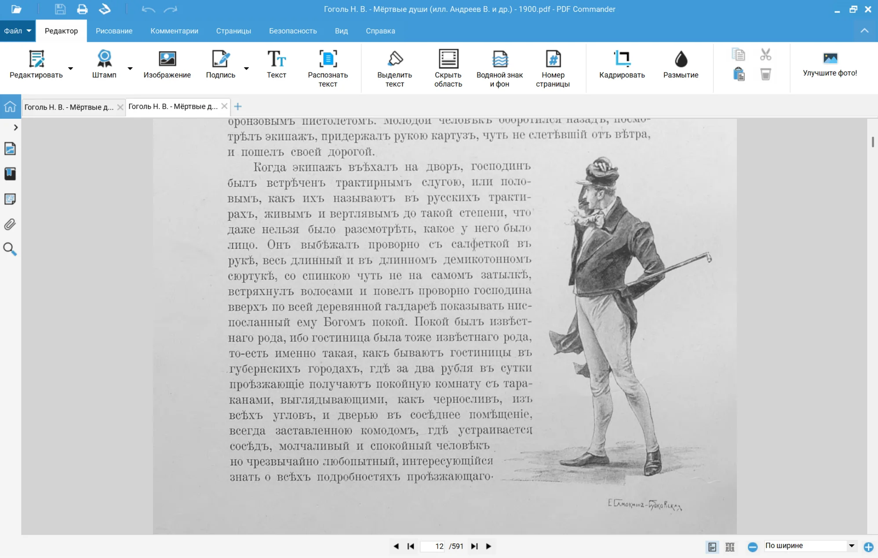Open the Файл menu
This screenshot has height=558, width=878.
click(18, 31)
